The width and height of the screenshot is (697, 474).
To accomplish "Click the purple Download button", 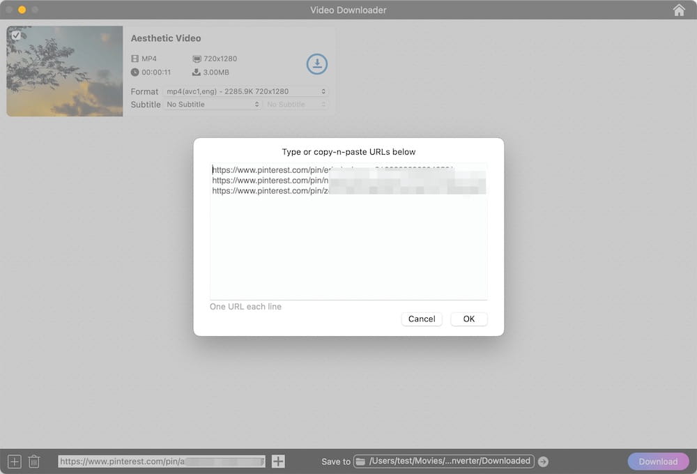I will click(x=658, y=461).
